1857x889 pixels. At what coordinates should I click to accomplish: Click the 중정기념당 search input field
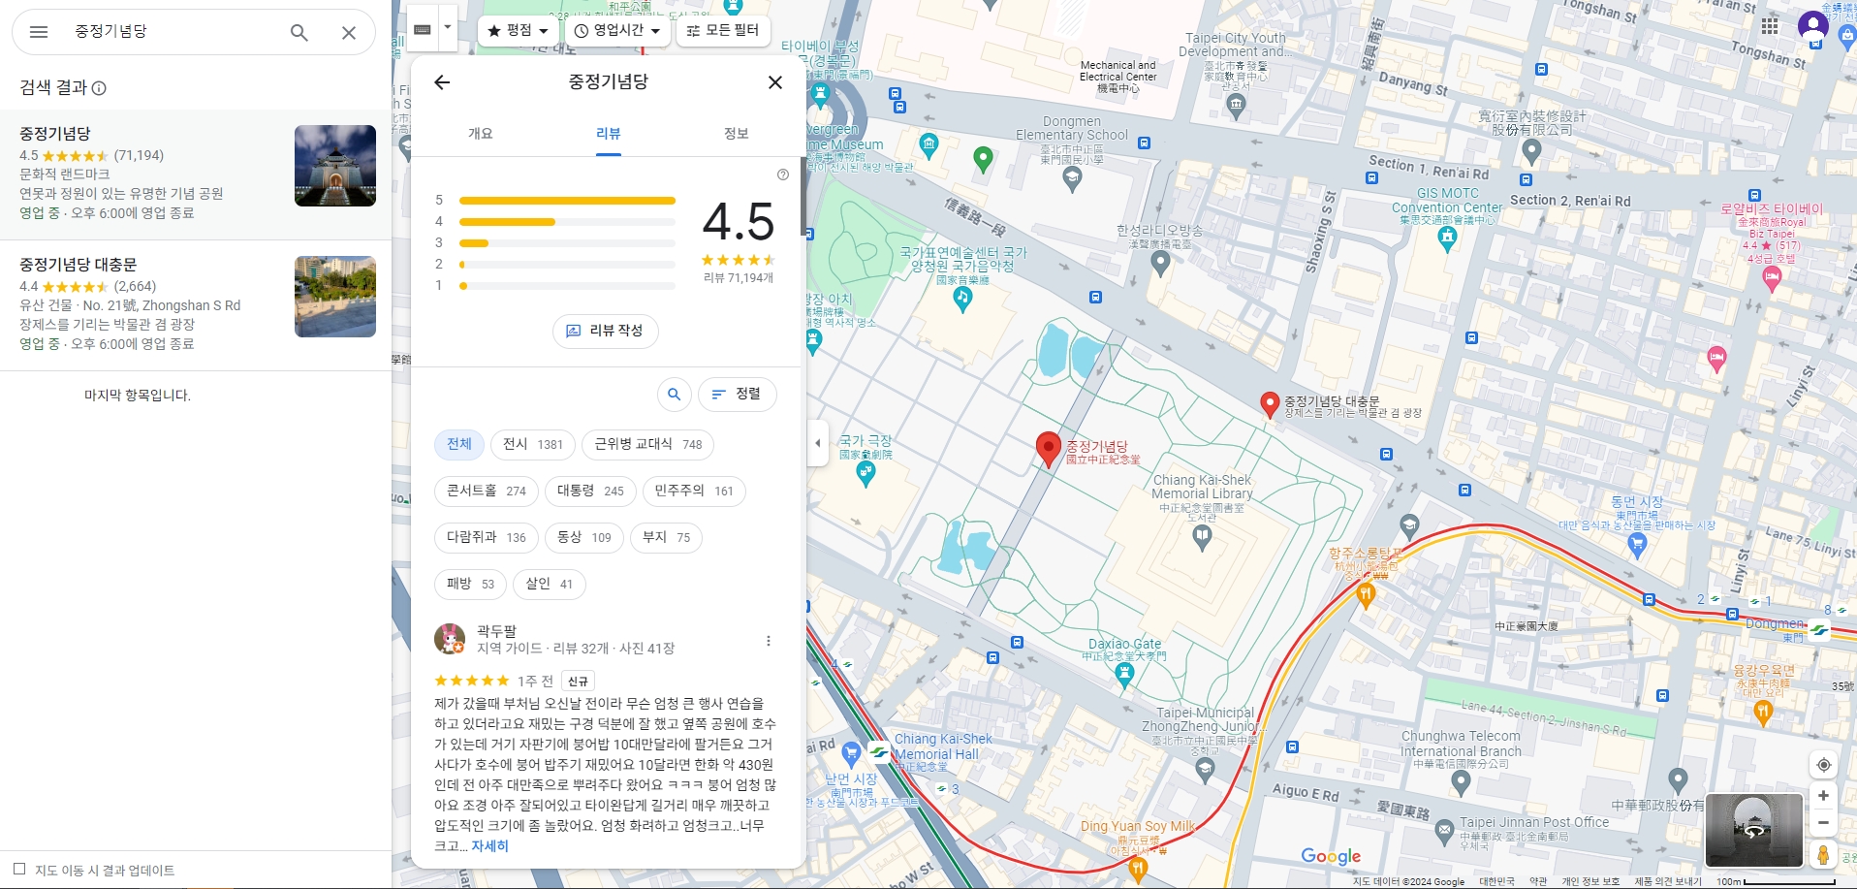point(174,32)
